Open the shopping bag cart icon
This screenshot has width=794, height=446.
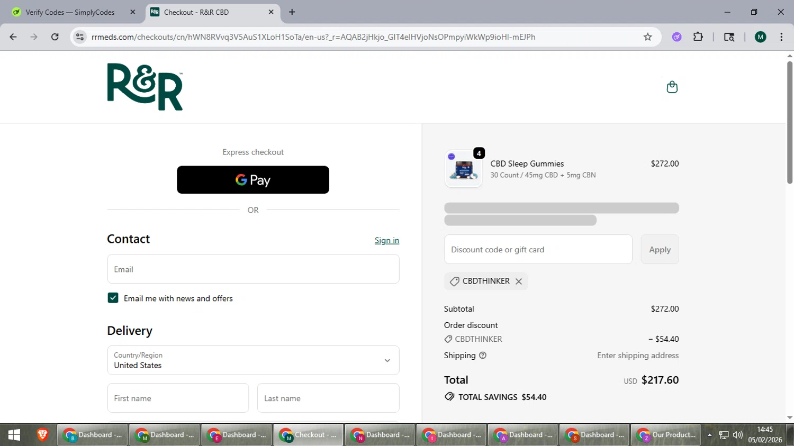tap(672, 87)
